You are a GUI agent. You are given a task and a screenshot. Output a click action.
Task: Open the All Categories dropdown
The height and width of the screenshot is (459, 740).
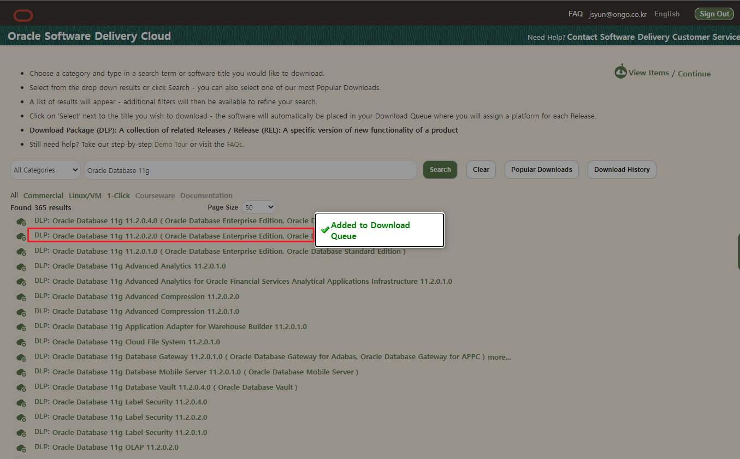[45, 170]
